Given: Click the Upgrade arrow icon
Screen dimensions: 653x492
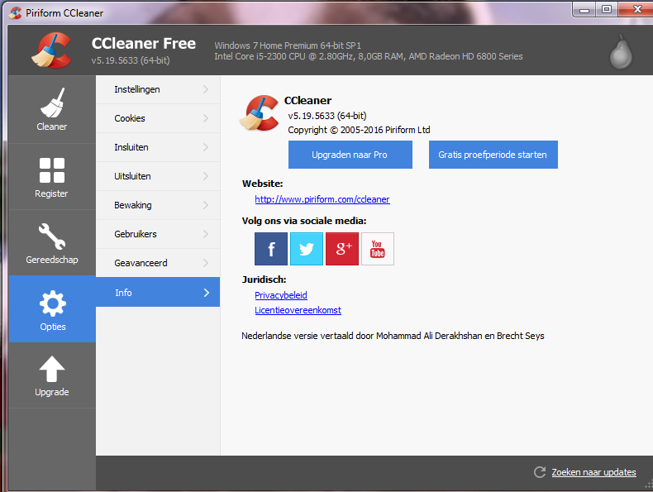Looking at the screenshot, I should tap(51, 370).
